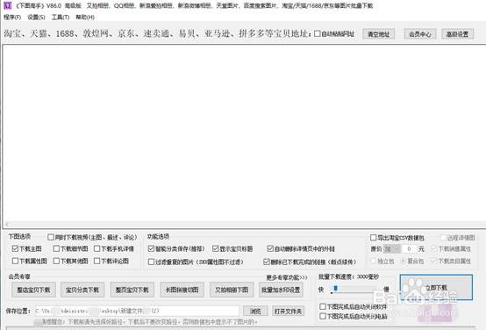Toggle the 下载类目属性 checkbox

click(434, 262)
